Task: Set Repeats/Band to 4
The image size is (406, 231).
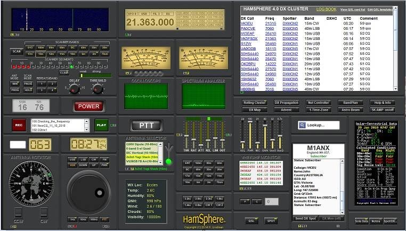Action: (52, 90)
